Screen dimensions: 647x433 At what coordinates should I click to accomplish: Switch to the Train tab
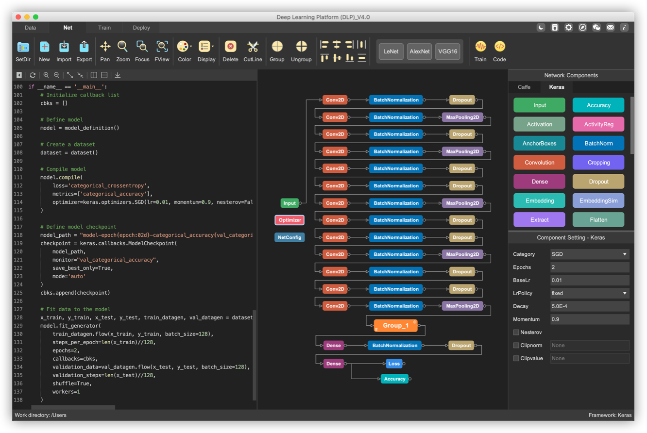pos(104,28)
